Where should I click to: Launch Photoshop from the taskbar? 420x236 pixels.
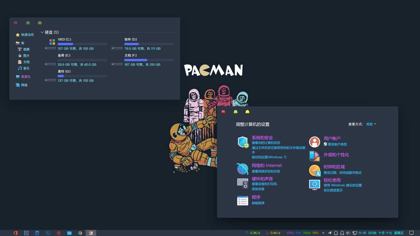pyautogui.click(x=26, y=233)
